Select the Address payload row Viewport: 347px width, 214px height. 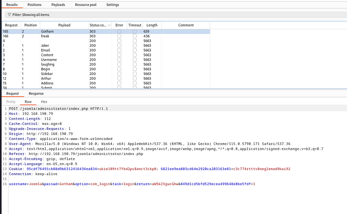pyautogui.click(x=106, y=83)
